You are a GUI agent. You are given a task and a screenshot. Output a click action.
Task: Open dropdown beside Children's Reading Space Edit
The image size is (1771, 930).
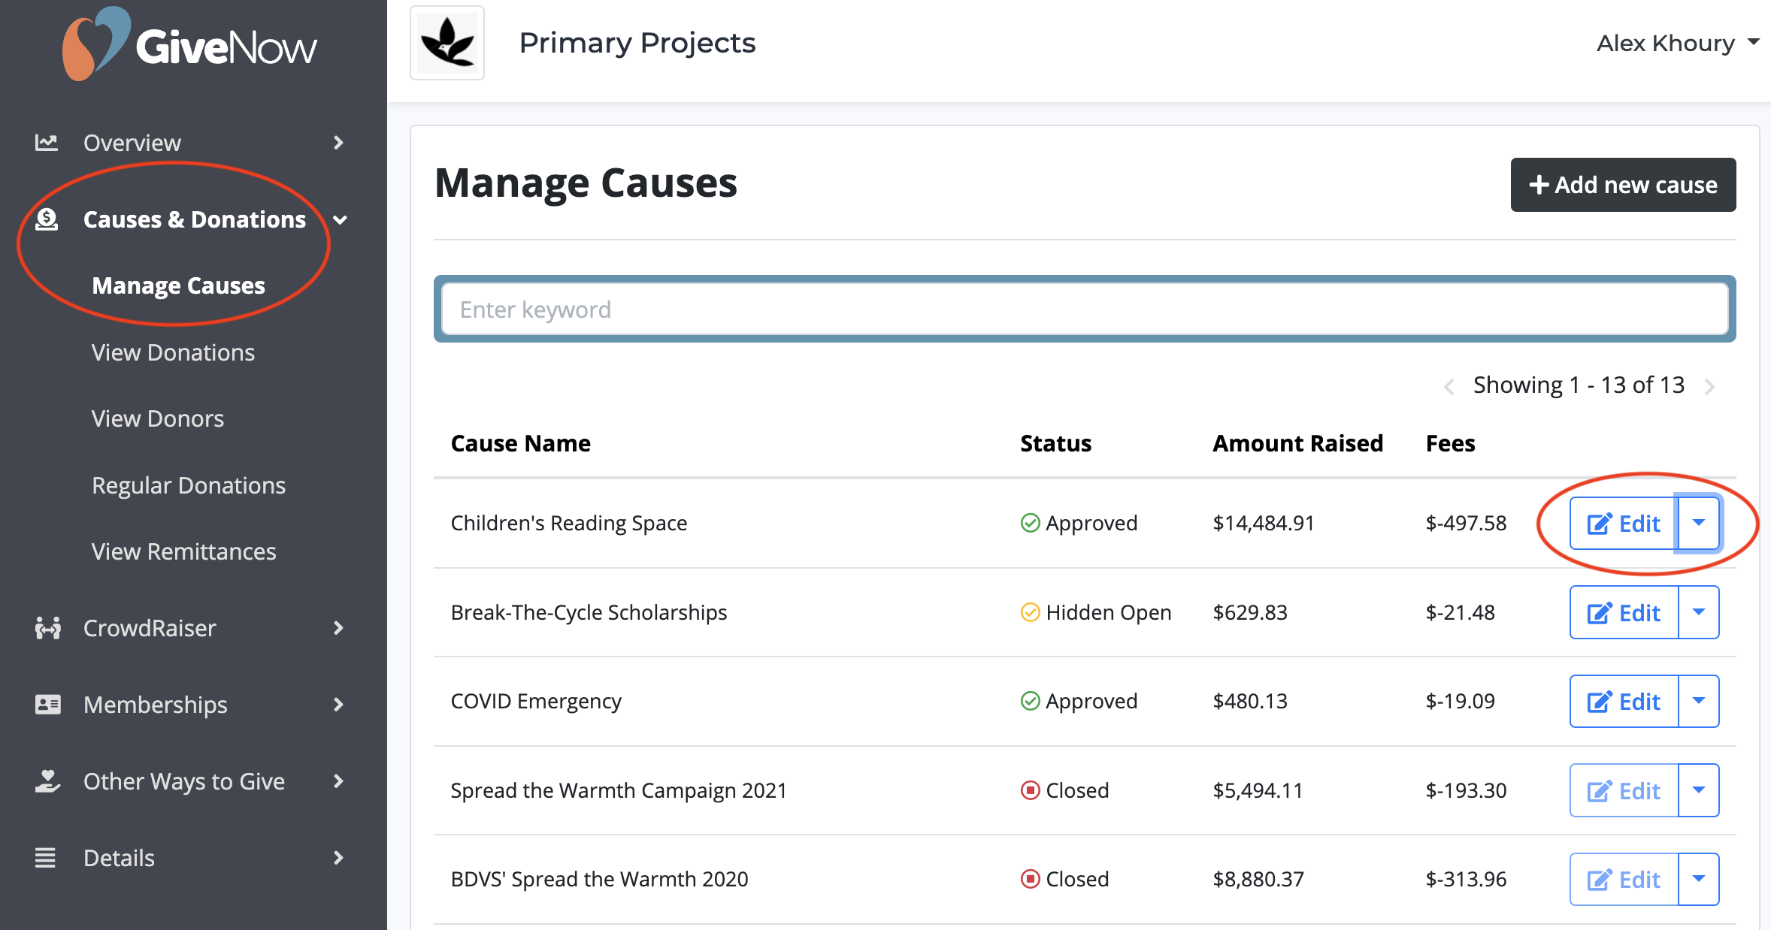[1698, 523]
